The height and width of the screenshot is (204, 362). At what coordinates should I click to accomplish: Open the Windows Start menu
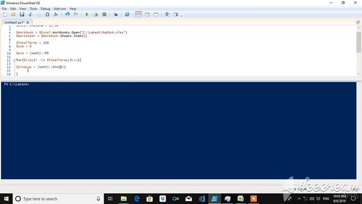tap(6, 199)
